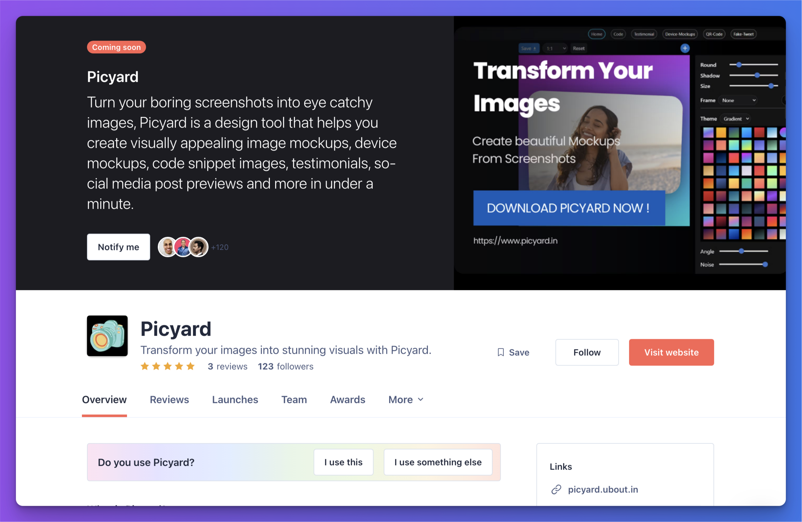Image resolution: width=802 pixels, height=522 pixels.
Task: Open the picyard.ubout.in link
Action: (603, 489)
